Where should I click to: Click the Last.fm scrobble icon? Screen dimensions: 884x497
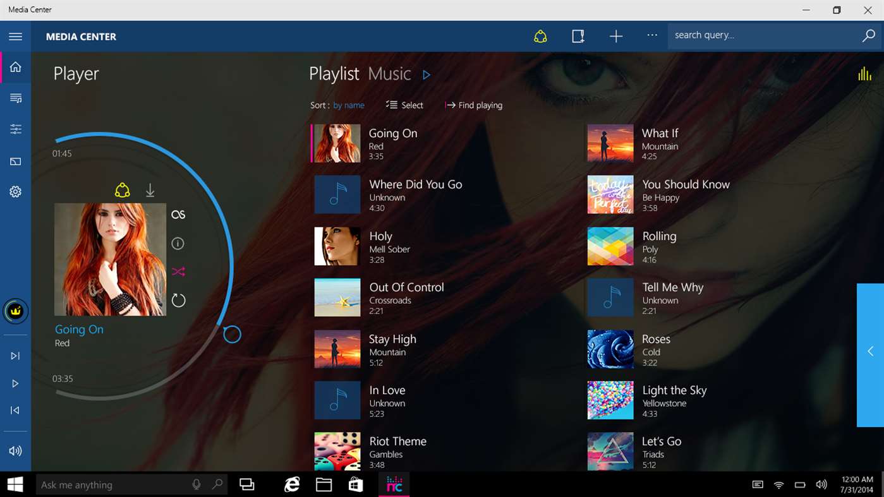178,215
